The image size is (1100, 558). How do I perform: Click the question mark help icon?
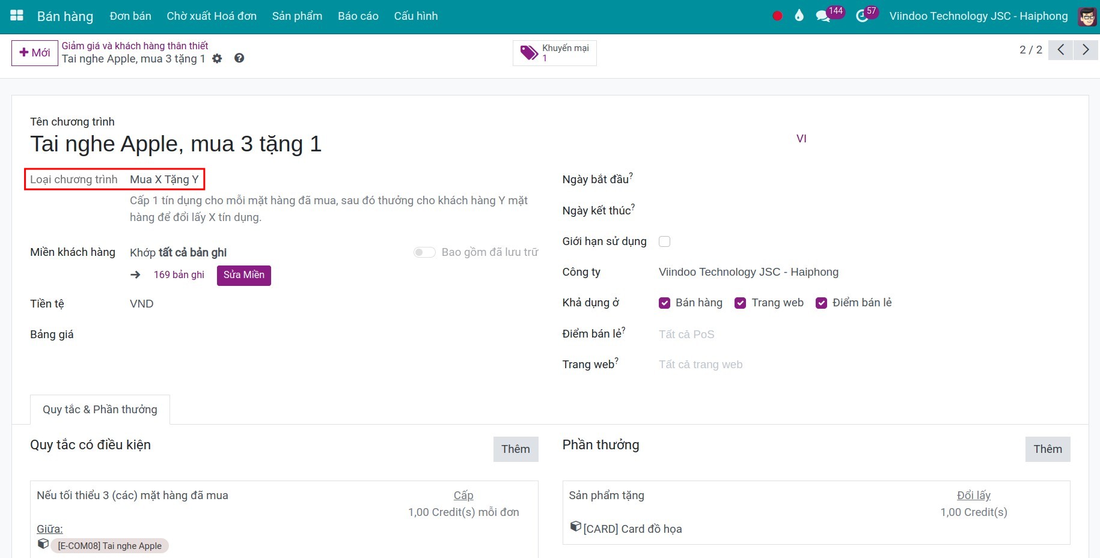tap(239, 58)
